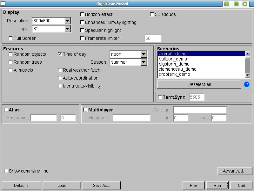
Task: Uncheck the Time of day checkbox
Action: (x=60, y=54)
